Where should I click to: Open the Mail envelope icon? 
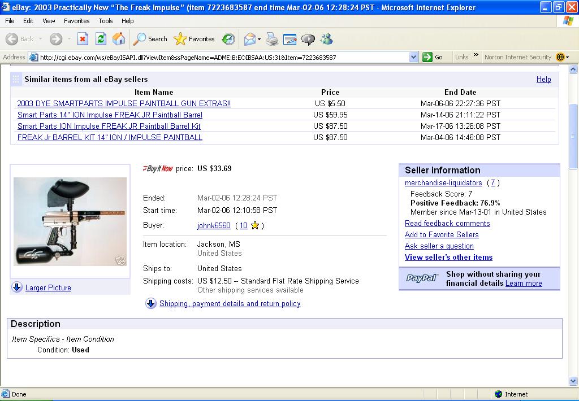pyautogui.click(x=250, y=39)
